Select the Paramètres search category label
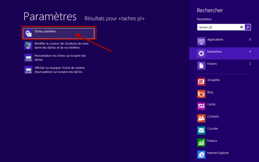This screenshot has height=162, width=259. [214, 52]
